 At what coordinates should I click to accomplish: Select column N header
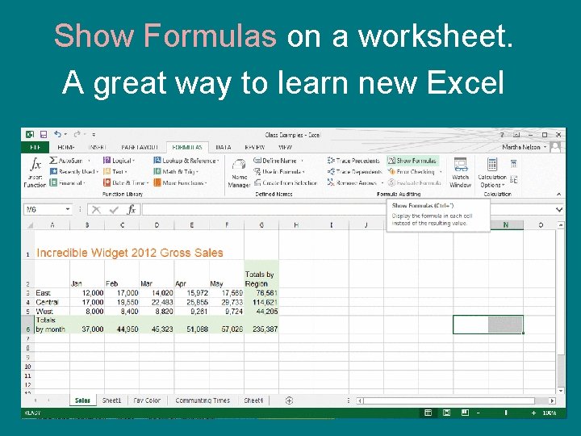tap(506, 224)
